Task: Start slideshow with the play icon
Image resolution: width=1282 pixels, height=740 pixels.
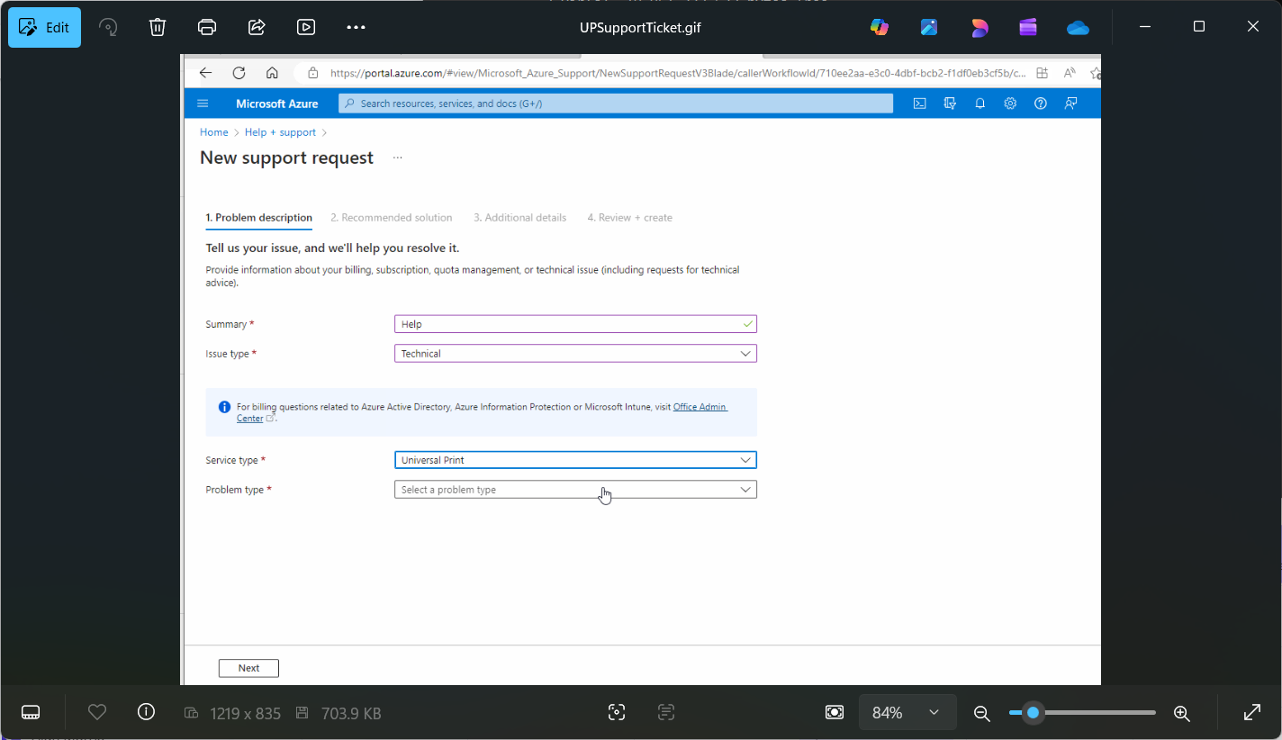Action: tap(306, 27)
